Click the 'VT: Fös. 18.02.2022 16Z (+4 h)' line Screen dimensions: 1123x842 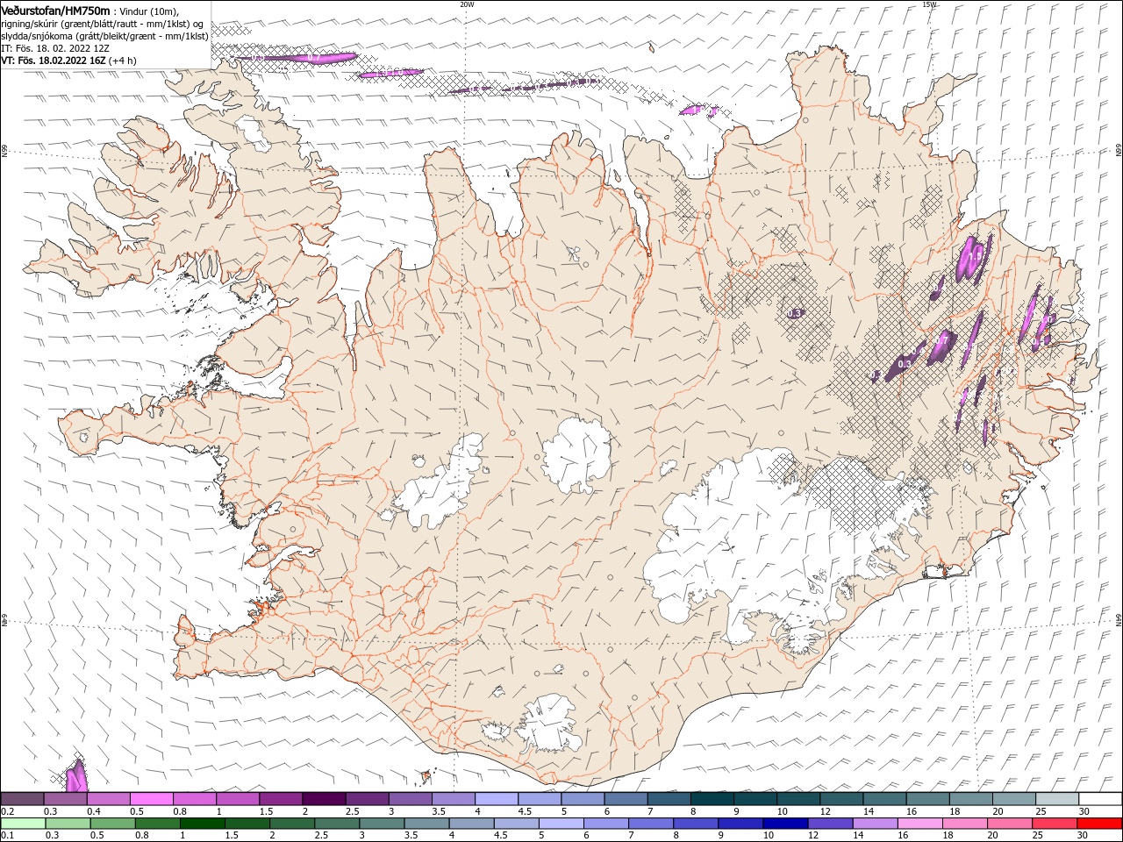(x=68, y=61)
